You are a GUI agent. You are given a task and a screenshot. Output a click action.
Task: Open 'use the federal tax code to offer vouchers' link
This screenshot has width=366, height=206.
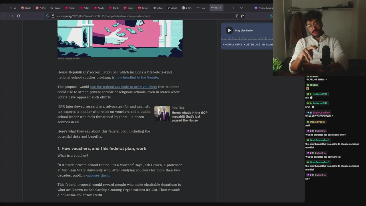point(124,87)
